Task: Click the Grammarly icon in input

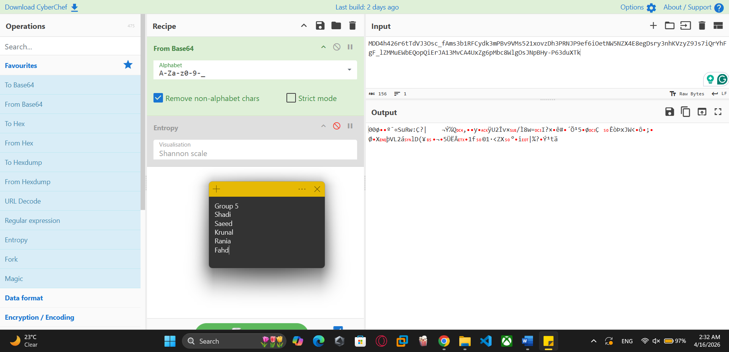Action: (722, 79)
